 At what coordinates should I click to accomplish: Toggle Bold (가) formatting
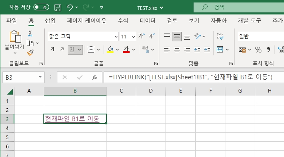pyautogui.click(x=52, y=49)
